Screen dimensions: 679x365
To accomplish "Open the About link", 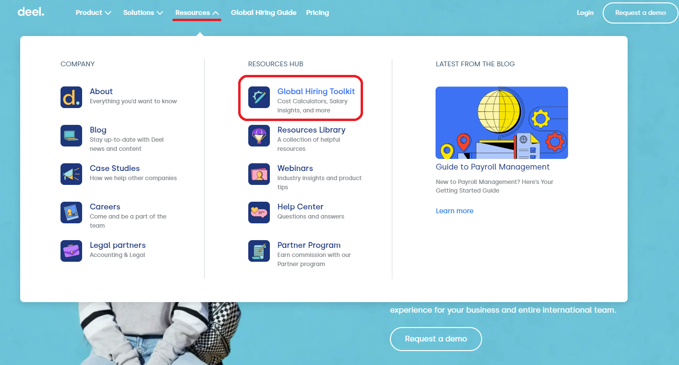I will 101,91.
